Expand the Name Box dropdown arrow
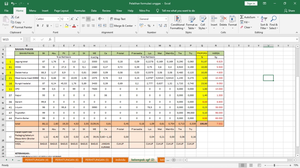 pos(21,40)
